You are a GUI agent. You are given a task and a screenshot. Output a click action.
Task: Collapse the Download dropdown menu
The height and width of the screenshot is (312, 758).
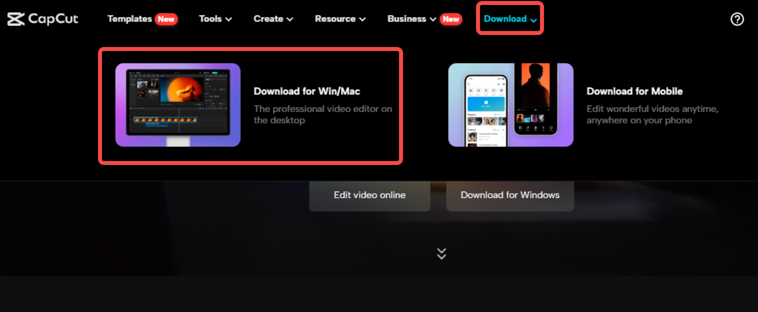[510, 18]
